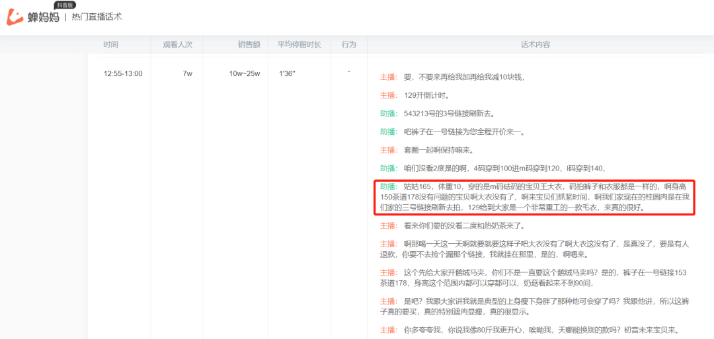Click the 话术内容 column header
The image size is (714, 339).
[x=535, y=45]
